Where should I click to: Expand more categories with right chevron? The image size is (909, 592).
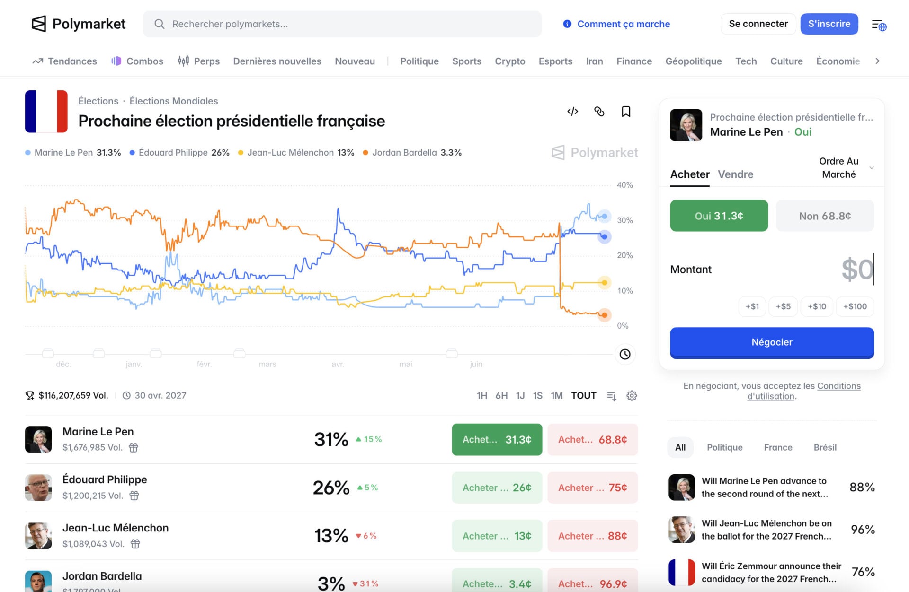point(877,61)
